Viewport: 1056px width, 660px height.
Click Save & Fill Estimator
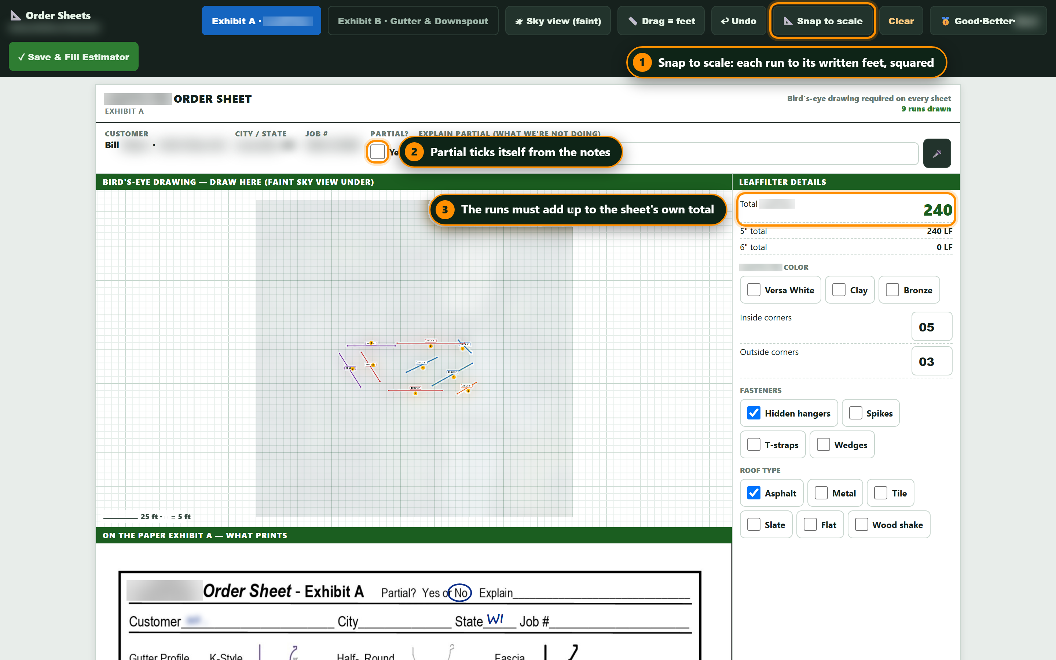(x=73, y=57)
